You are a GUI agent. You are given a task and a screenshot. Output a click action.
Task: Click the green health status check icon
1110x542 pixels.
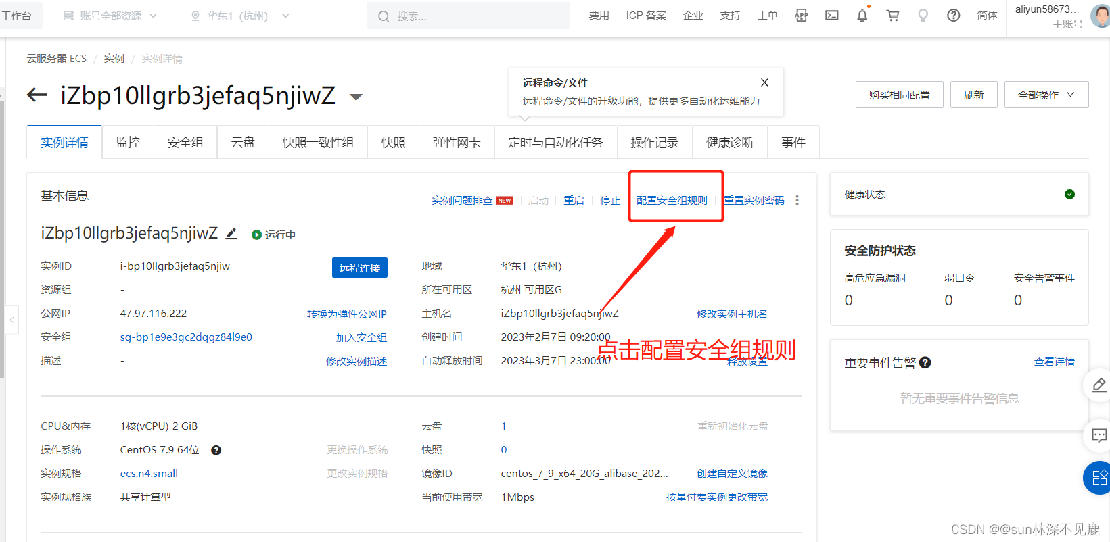pyautogui.click(x=1069, y=195)
